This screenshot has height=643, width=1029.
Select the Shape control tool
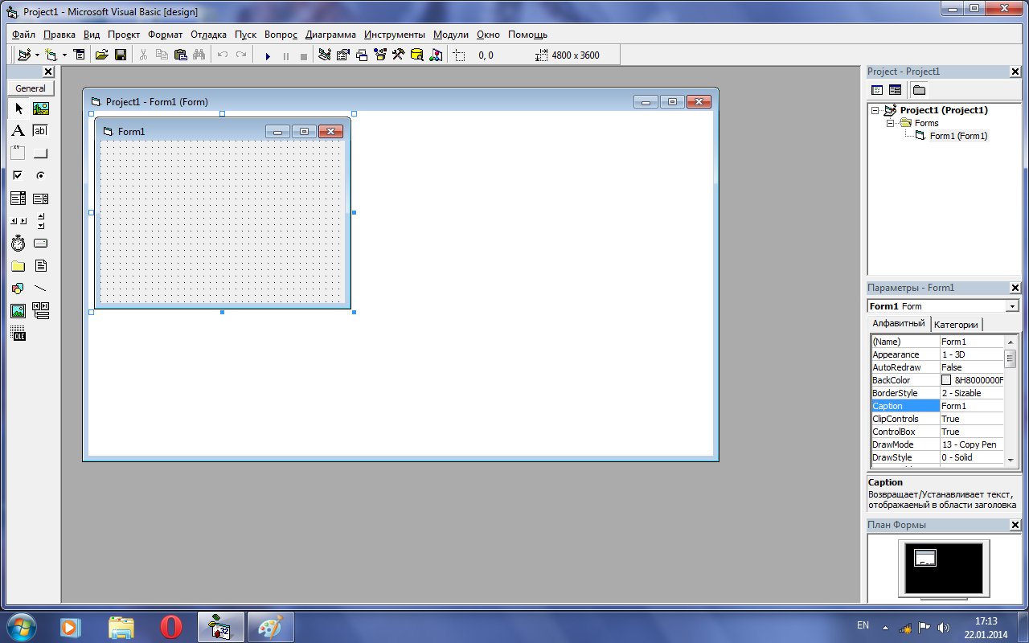18,288
